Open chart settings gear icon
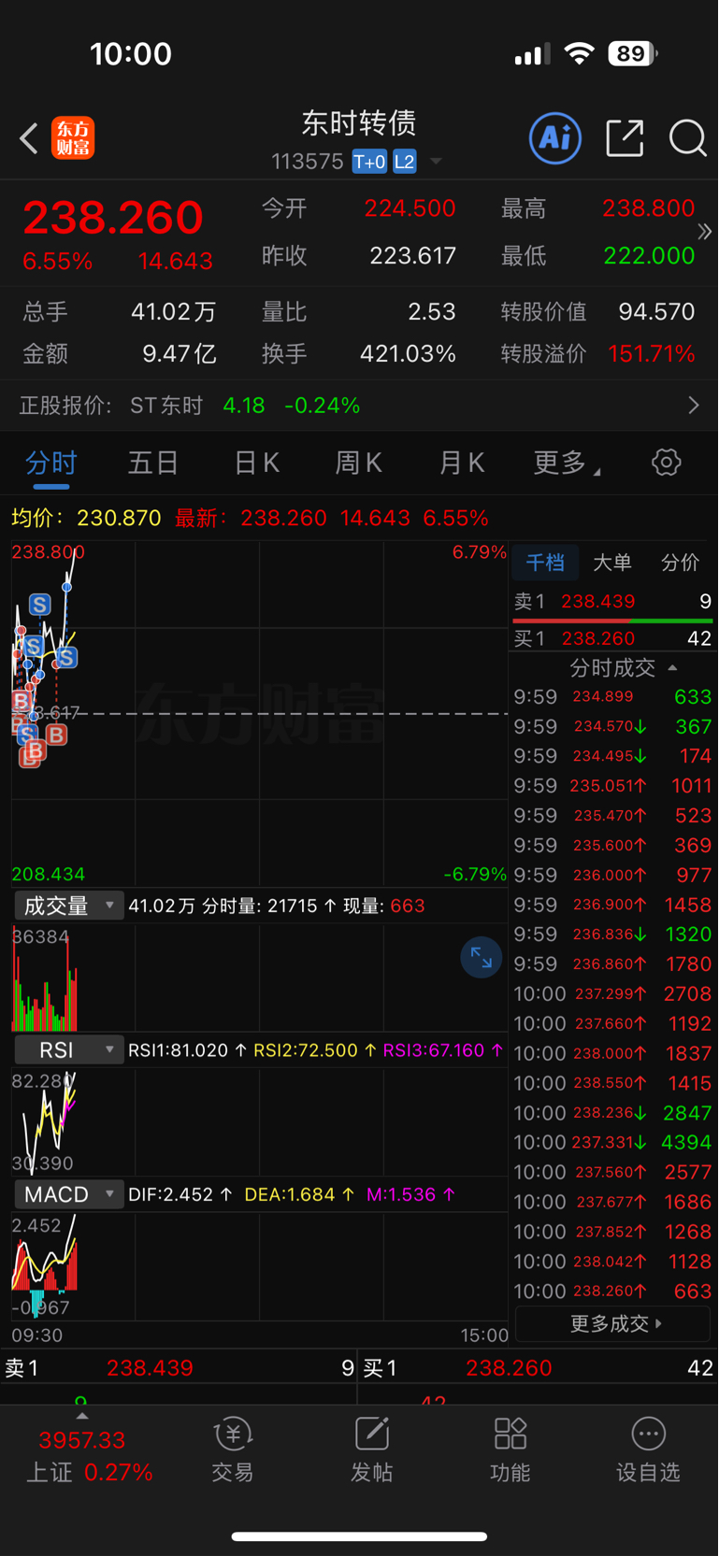Screen dimensions: 719x1556 coord(666,462)
